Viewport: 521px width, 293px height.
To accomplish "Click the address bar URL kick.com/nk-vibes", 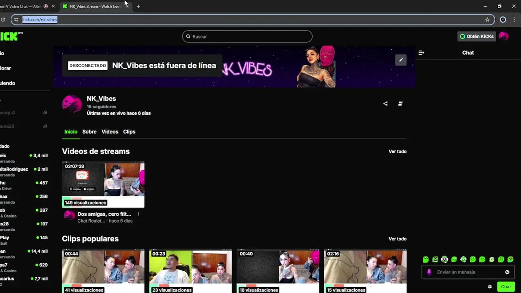I will pyautogui.click(x=40, y=20).
